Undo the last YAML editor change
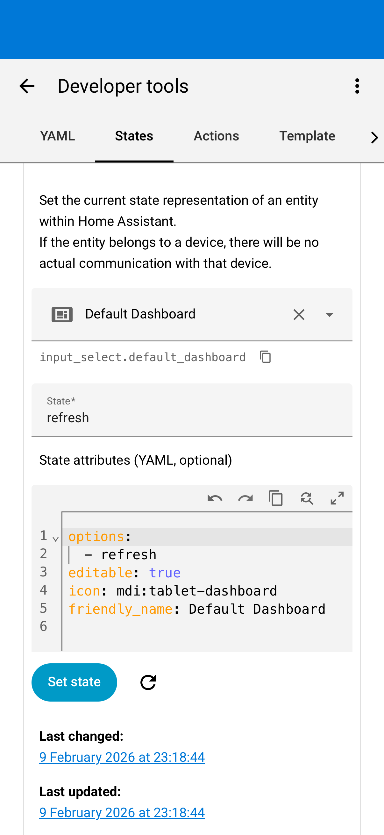Image resolution: width=384 pixels, height=835 pixels. 215,498
